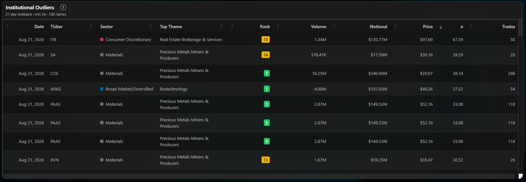
Task: Sort by the Top Theme column arrows
Action: 222,27
